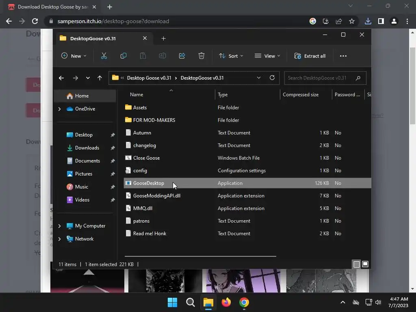Click the Share icon in Explorer toolbar

(182, 56)
